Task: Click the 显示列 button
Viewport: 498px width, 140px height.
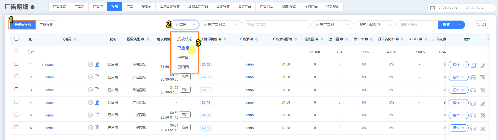Action: 481,25
